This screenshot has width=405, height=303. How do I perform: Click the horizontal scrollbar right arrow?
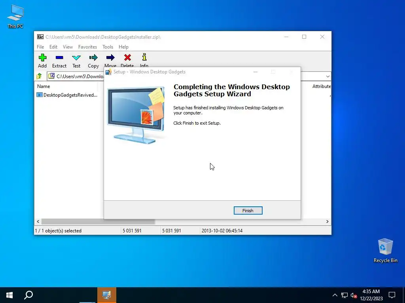pyautogui.click(x=327, y=222)
